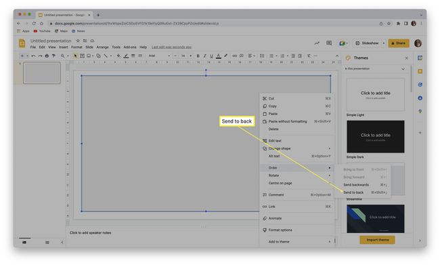
Task: Open the File menu
Action: click(33, 47)
